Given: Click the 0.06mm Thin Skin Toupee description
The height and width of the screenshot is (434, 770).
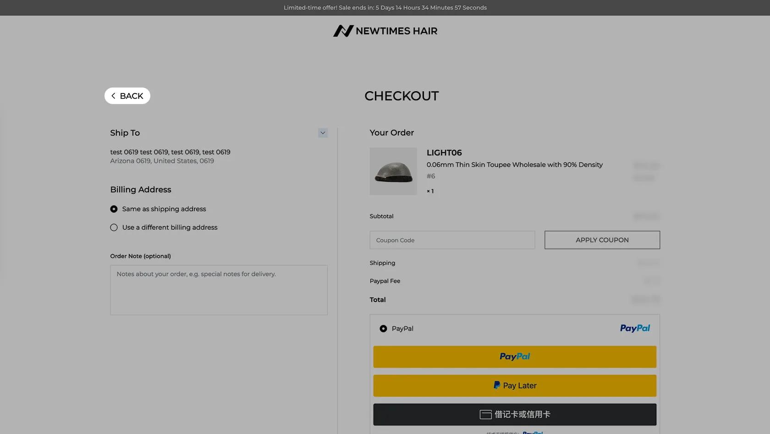Looking at the screenshot, I should 515,165.
